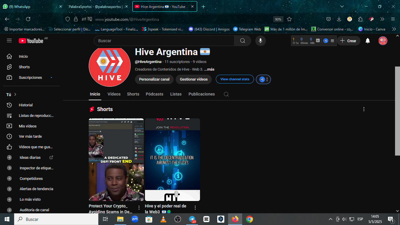Open Telegram from the taskbar
Viewport: 400px width, 225px height.
click(192, 219)
